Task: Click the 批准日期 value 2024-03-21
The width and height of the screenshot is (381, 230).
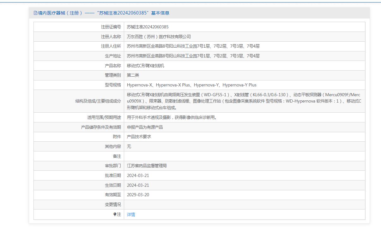Action: (138, 175)
